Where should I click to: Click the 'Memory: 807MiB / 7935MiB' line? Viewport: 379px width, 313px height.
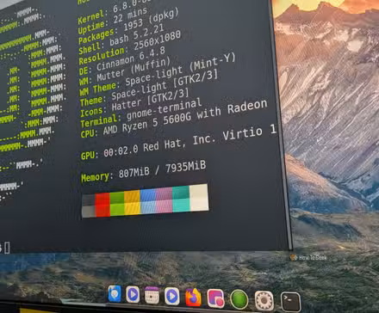coord(144,171)
